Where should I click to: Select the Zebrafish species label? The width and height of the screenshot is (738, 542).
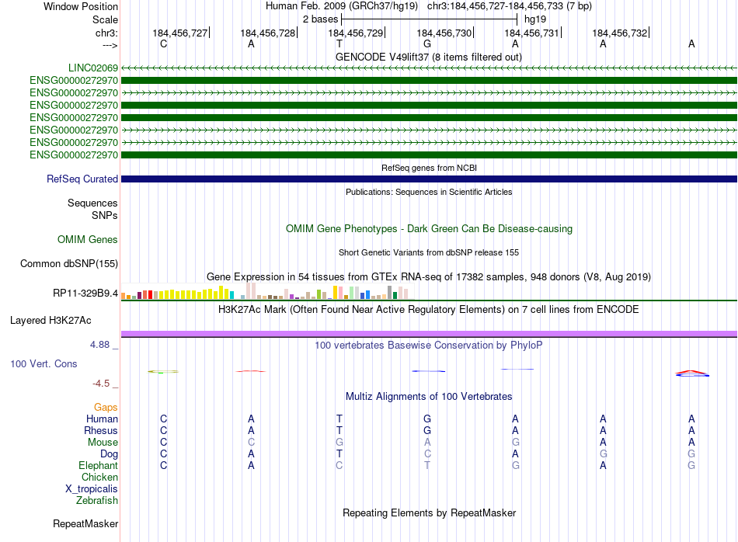click(97, 500)
